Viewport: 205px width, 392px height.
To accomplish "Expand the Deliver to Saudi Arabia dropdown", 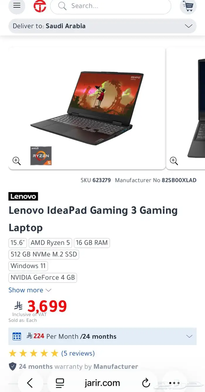I will click(x=102, y=26).
